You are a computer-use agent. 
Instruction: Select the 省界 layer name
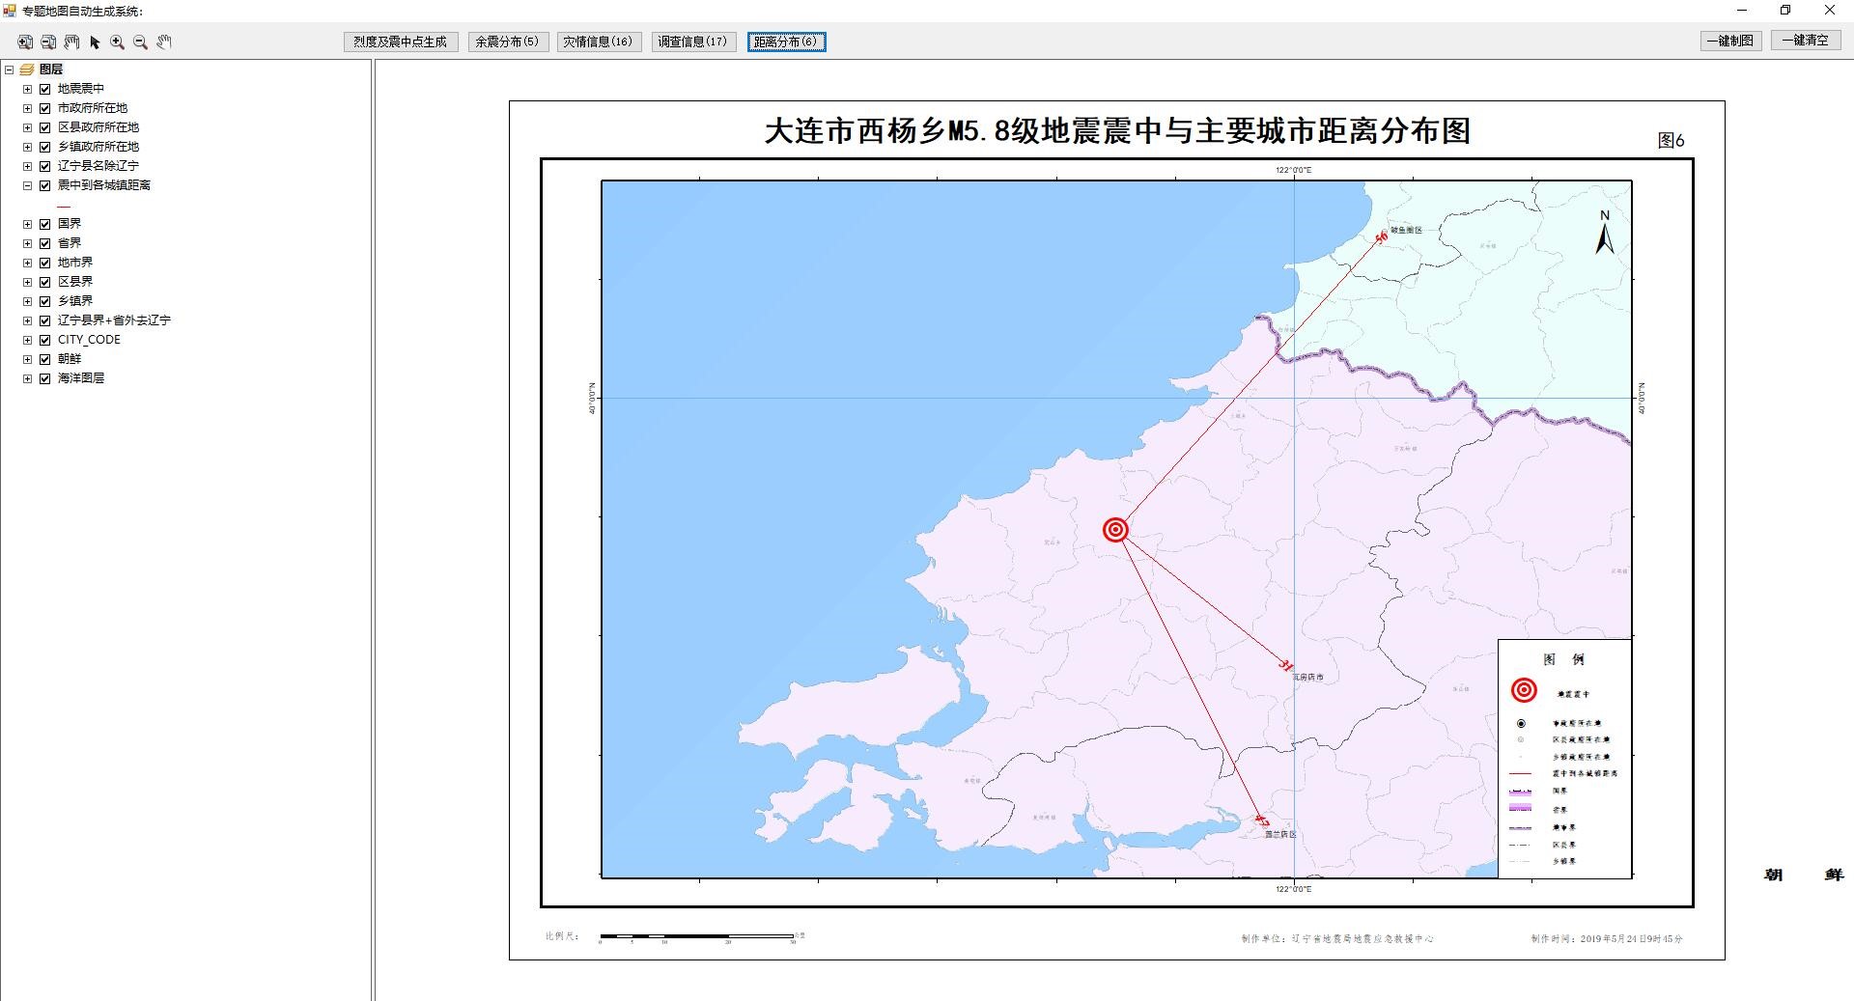pos(70,243)
